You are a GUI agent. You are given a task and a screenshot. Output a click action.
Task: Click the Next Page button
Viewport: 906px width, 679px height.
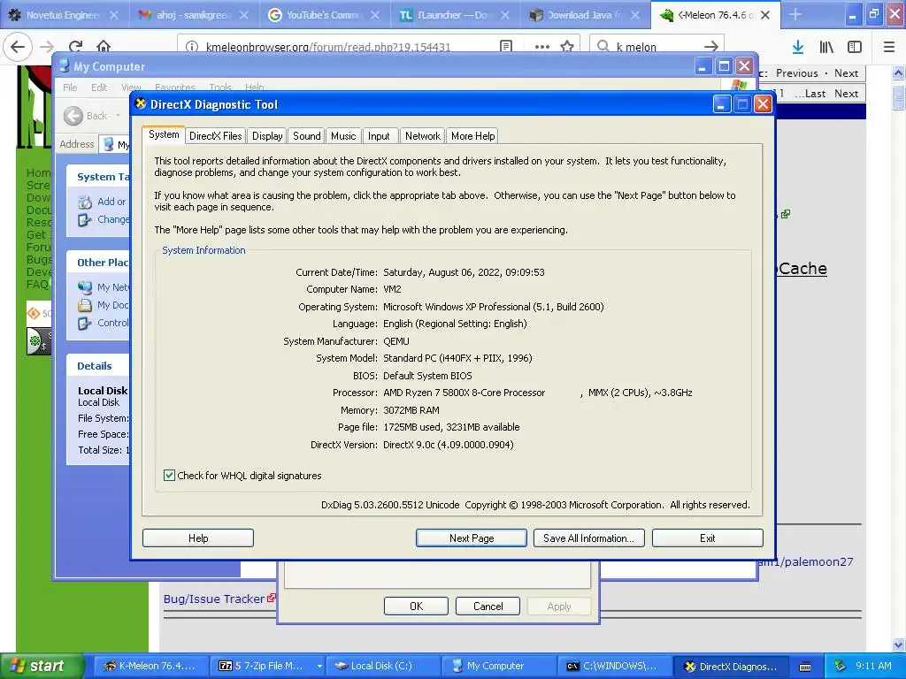[x=472, y=538]
